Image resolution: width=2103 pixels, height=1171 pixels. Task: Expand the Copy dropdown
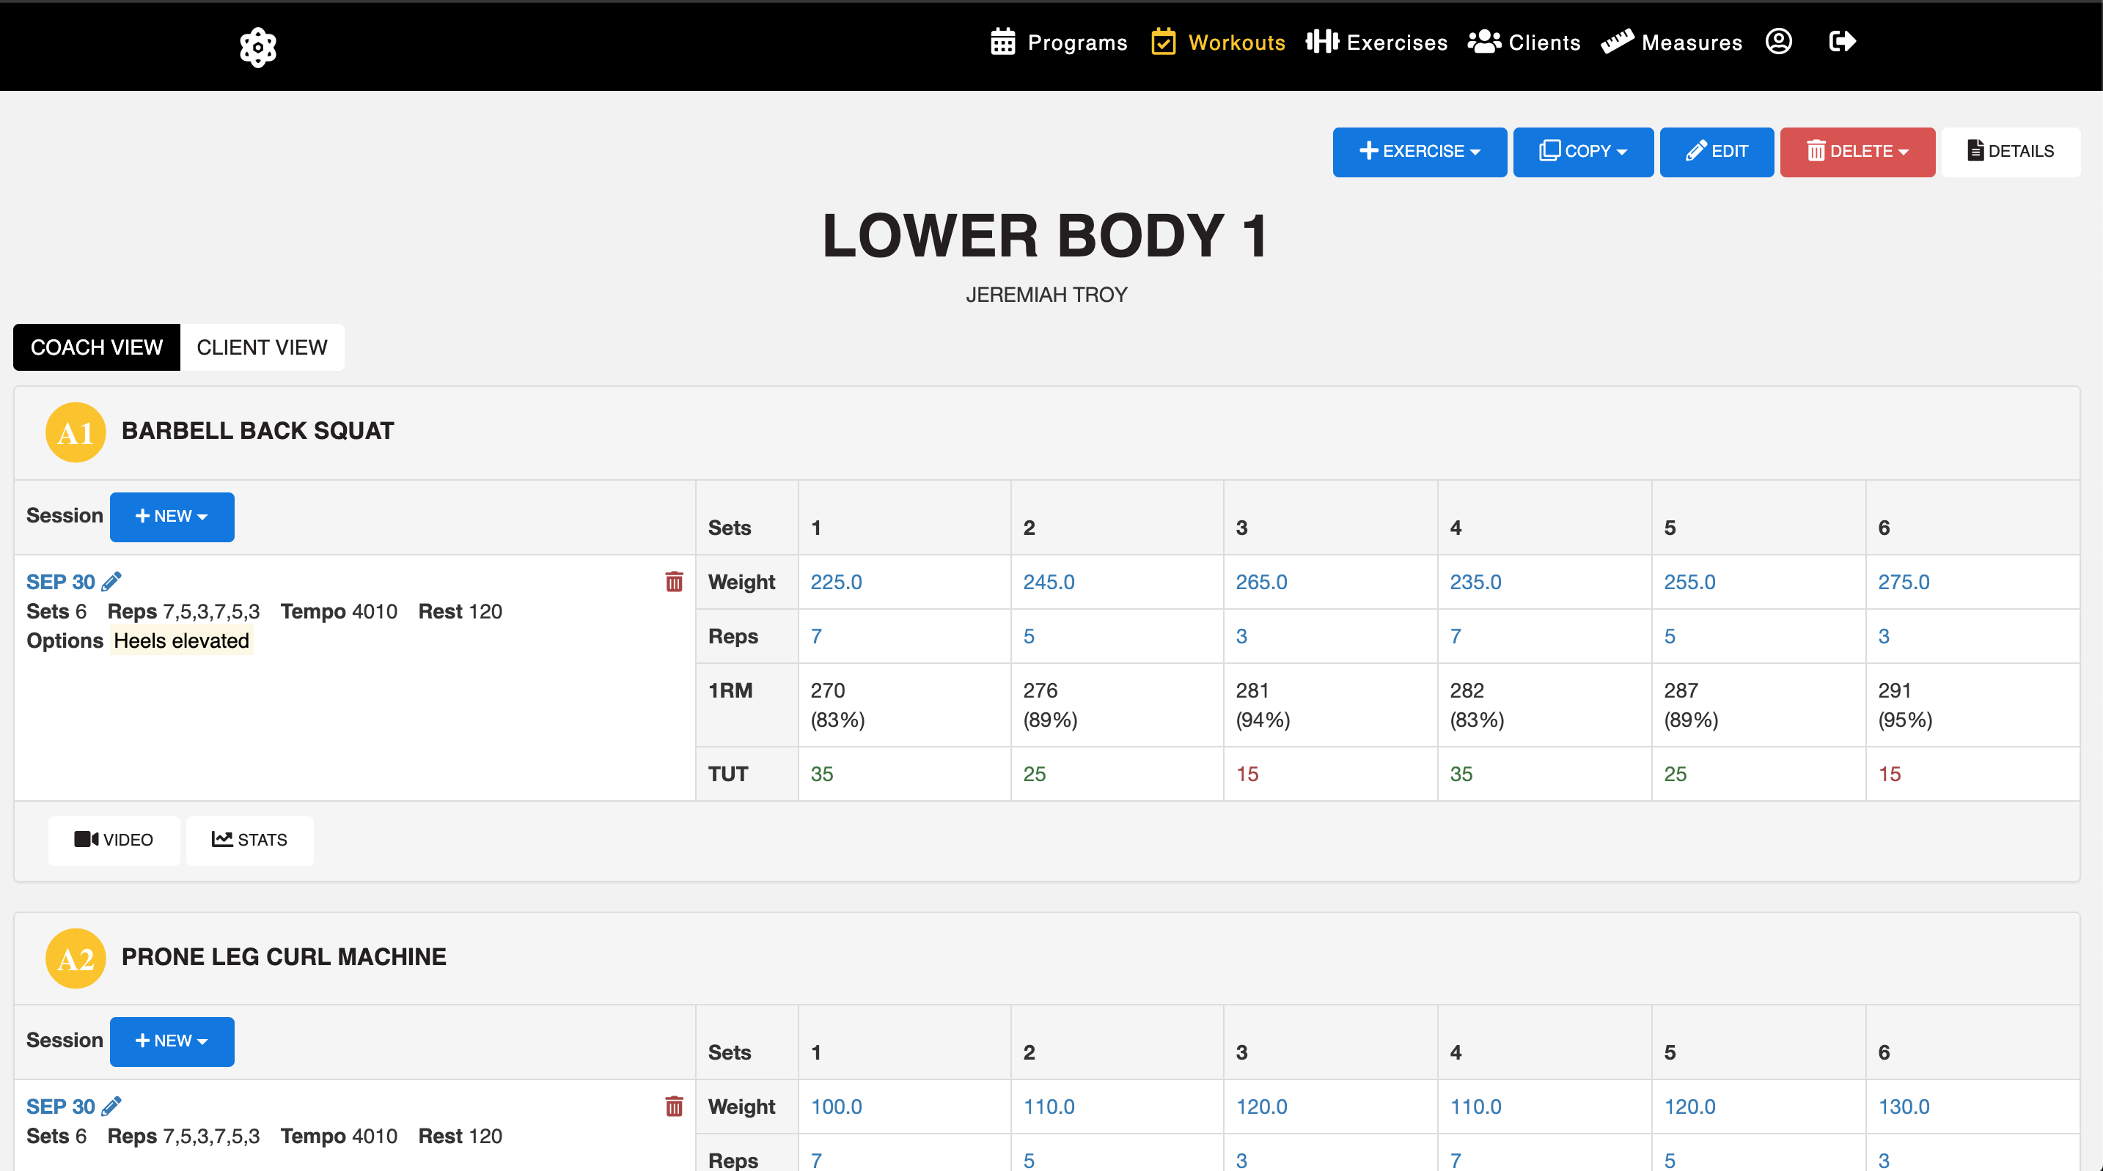pos(1583,151)
